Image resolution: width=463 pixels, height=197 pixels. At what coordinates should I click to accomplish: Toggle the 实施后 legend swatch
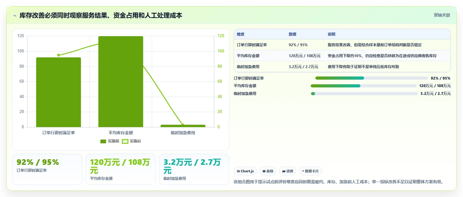pyautogui.click(x=125, y=141)
